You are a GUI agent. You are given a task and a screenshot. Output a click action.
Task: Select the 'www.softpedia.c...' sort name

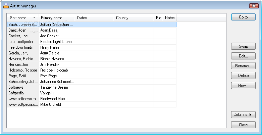(x=23, y=104)
